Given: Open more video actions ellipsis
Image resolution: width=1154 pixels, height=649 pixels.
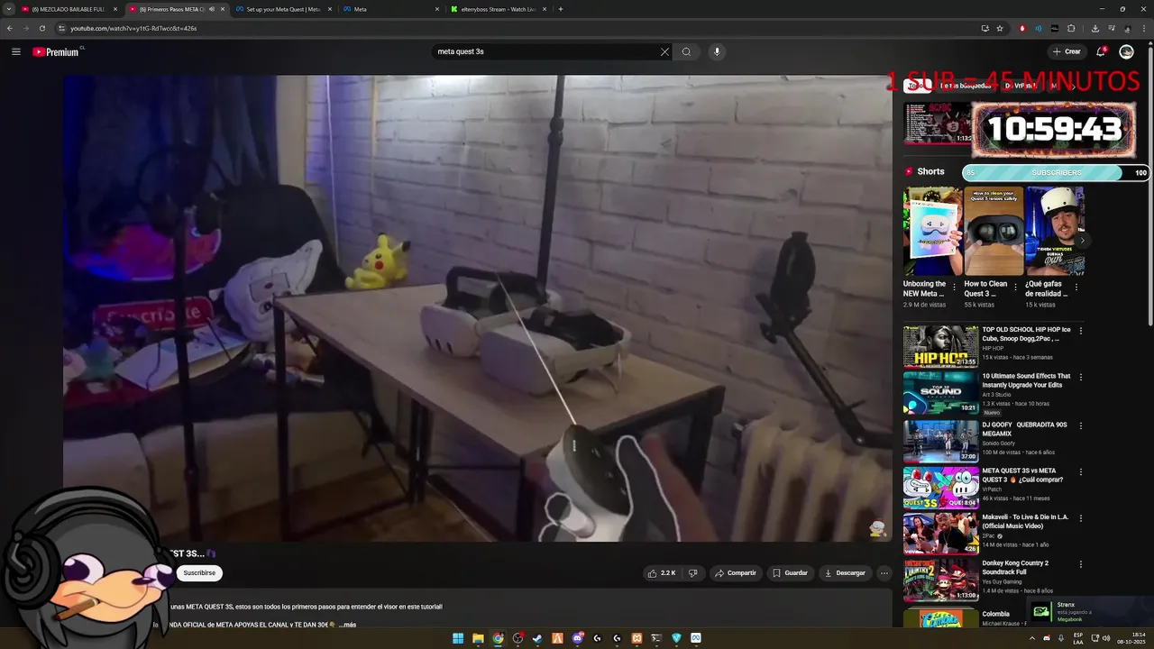Looking at the screenshot, I should point(884,572).
